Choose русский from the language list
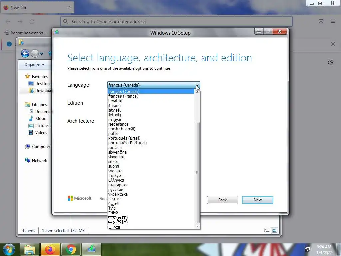 (151, 190)
